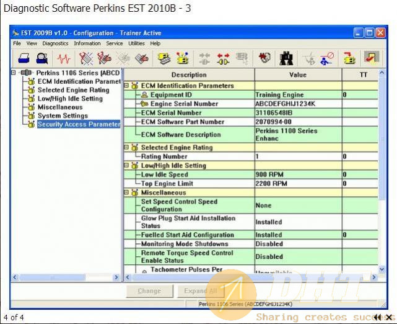Click table scrollbar down arrow
This screenshot has width=397, height=324.
[382, 269]
